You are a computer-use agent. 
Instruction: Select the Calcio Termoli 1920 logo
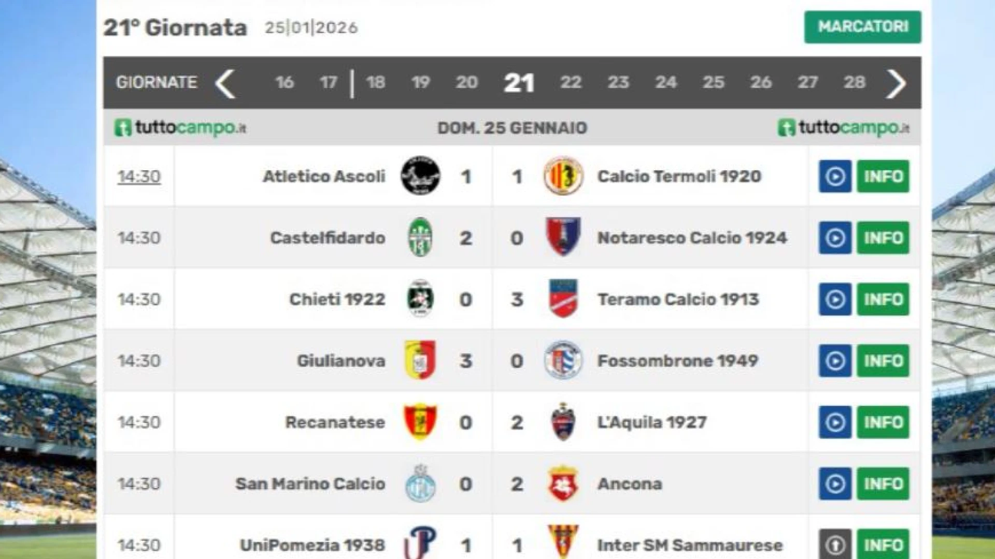coord(565,176)
